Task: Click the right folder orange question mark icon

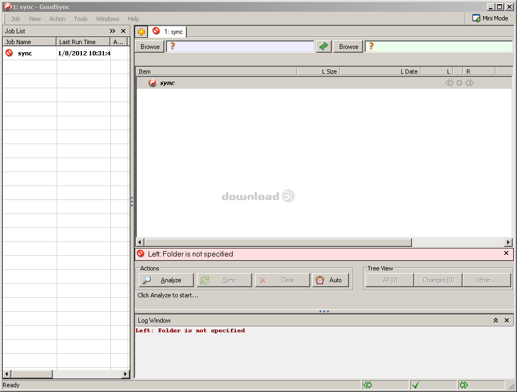Action: coord(371,46)
